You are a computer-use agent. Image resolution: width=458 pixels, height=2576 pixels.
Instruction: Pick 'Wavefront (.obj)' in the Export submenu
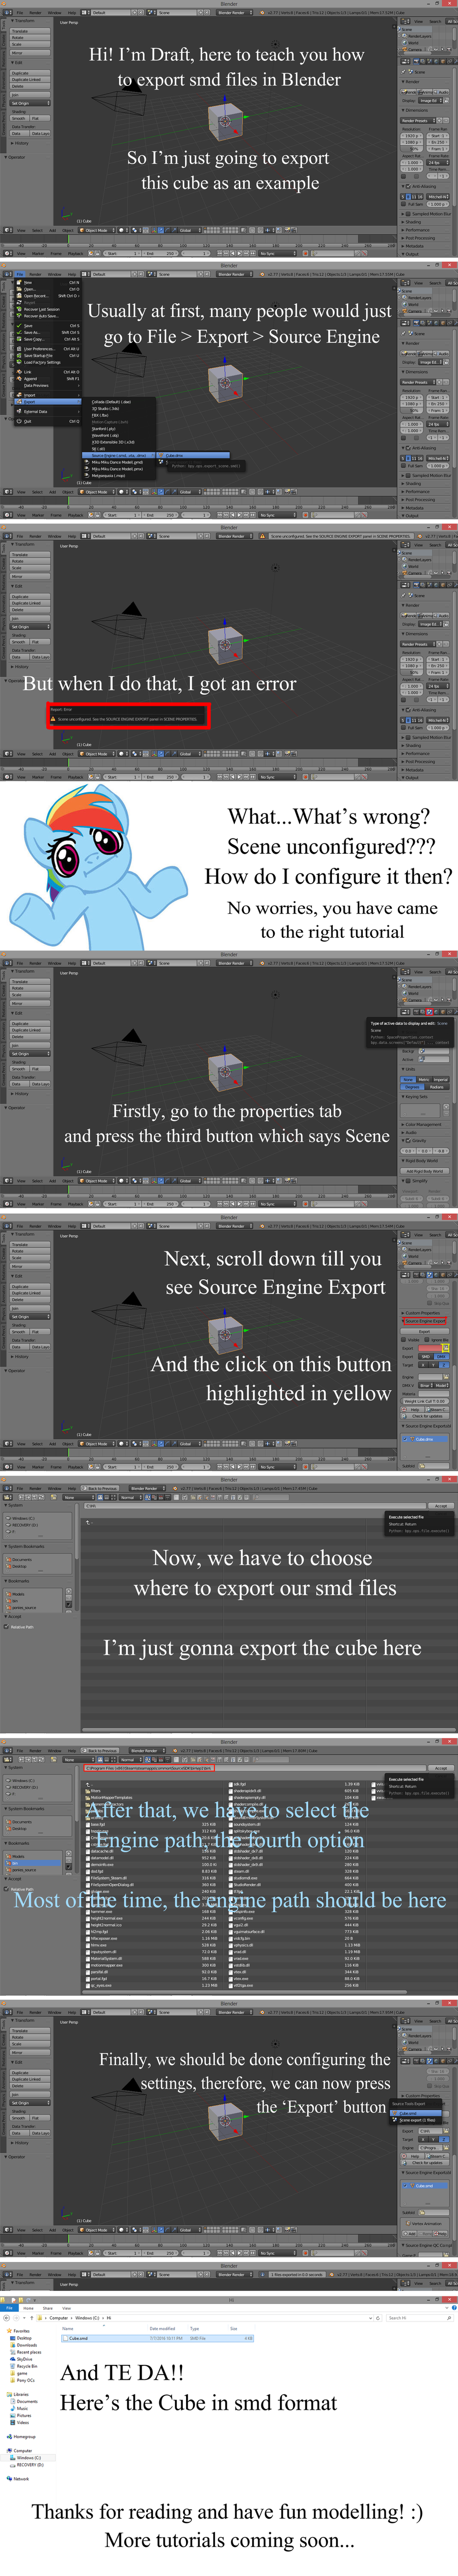click(120, 435)
